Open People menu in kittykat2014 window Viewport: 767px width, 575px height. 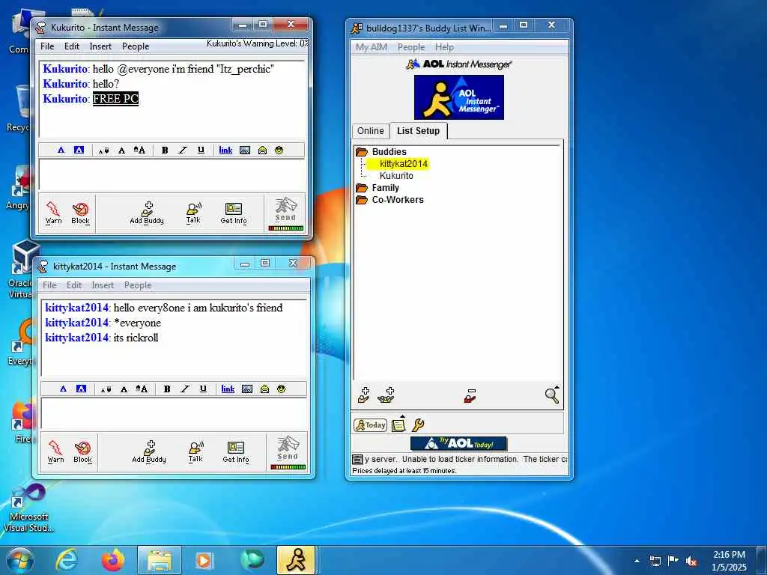coord(138,285)
